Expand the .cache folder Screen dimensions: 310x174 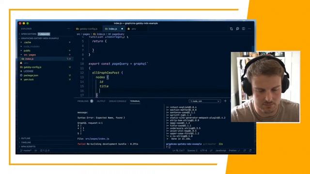27,43
